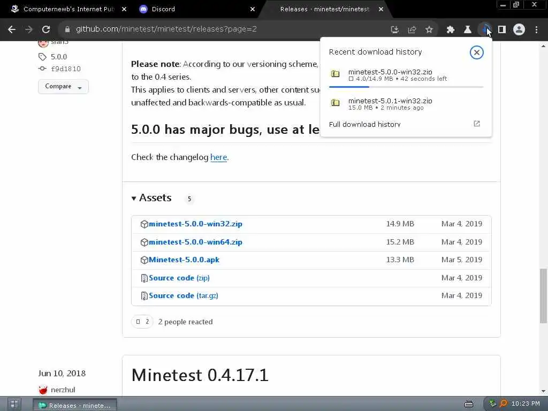Screen dimensions: 548x411
Task: Click the install app icon in address bar
Action: (x=394, y=30)
